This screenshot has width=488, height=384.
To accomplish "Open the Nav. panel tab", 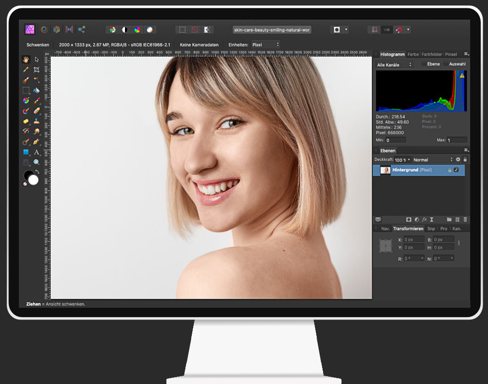I will tap(385, 229).
